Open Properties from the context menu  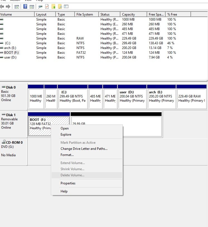coord(68,183)
